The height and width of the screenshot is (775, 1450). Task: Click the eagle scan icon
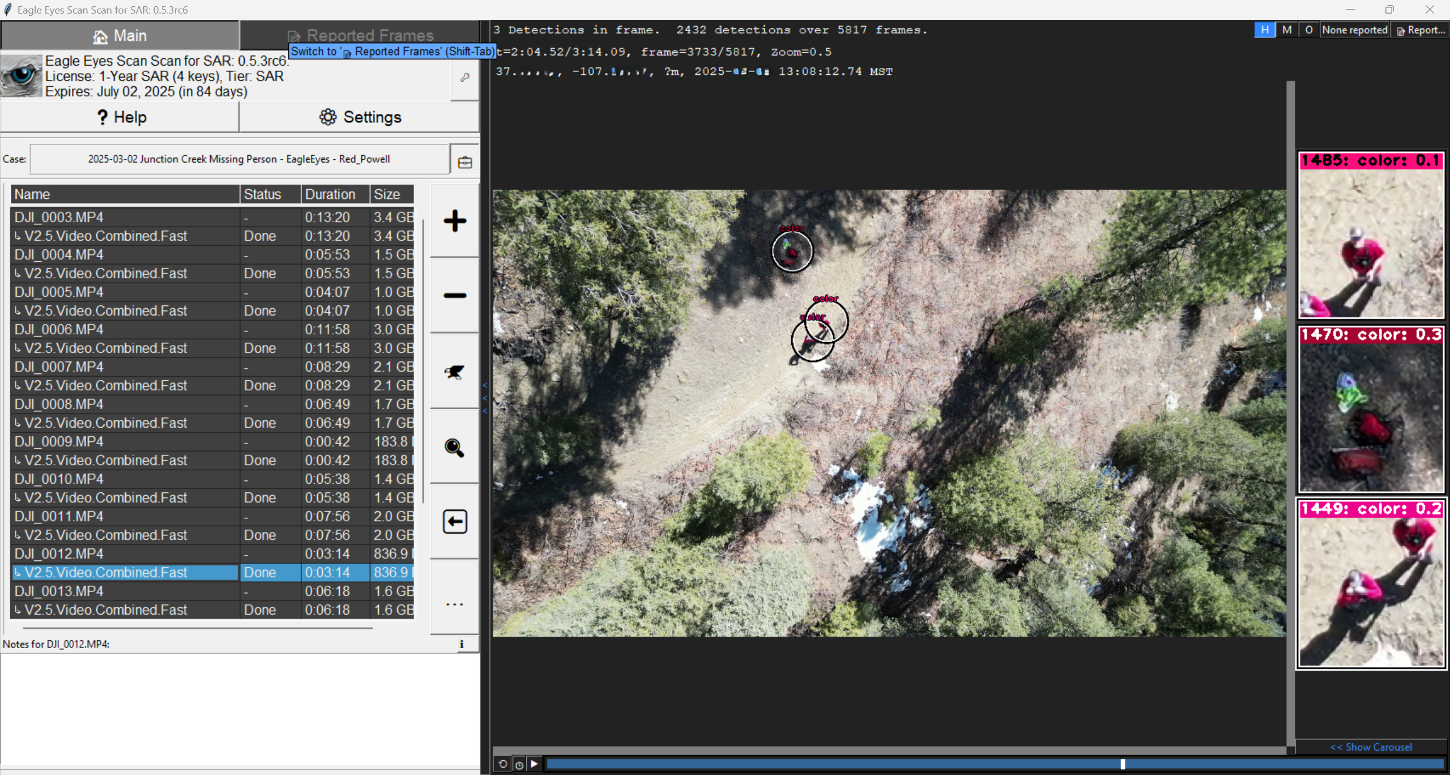(455, 372)
